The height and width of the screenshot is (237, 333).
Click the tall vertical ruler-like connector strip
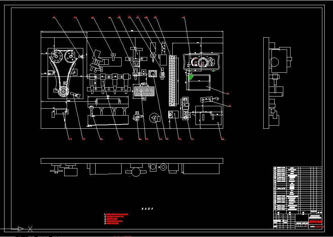click(172, 81)
